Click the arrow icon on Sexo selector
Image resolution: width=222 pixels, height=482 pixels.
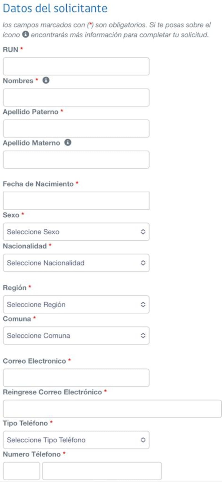point(143,232)
